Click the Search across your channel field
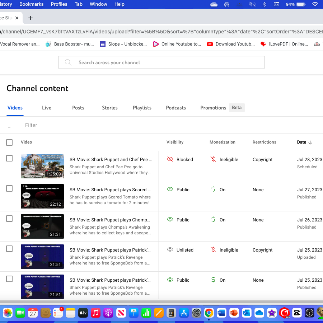 click(x=161, y=62)
